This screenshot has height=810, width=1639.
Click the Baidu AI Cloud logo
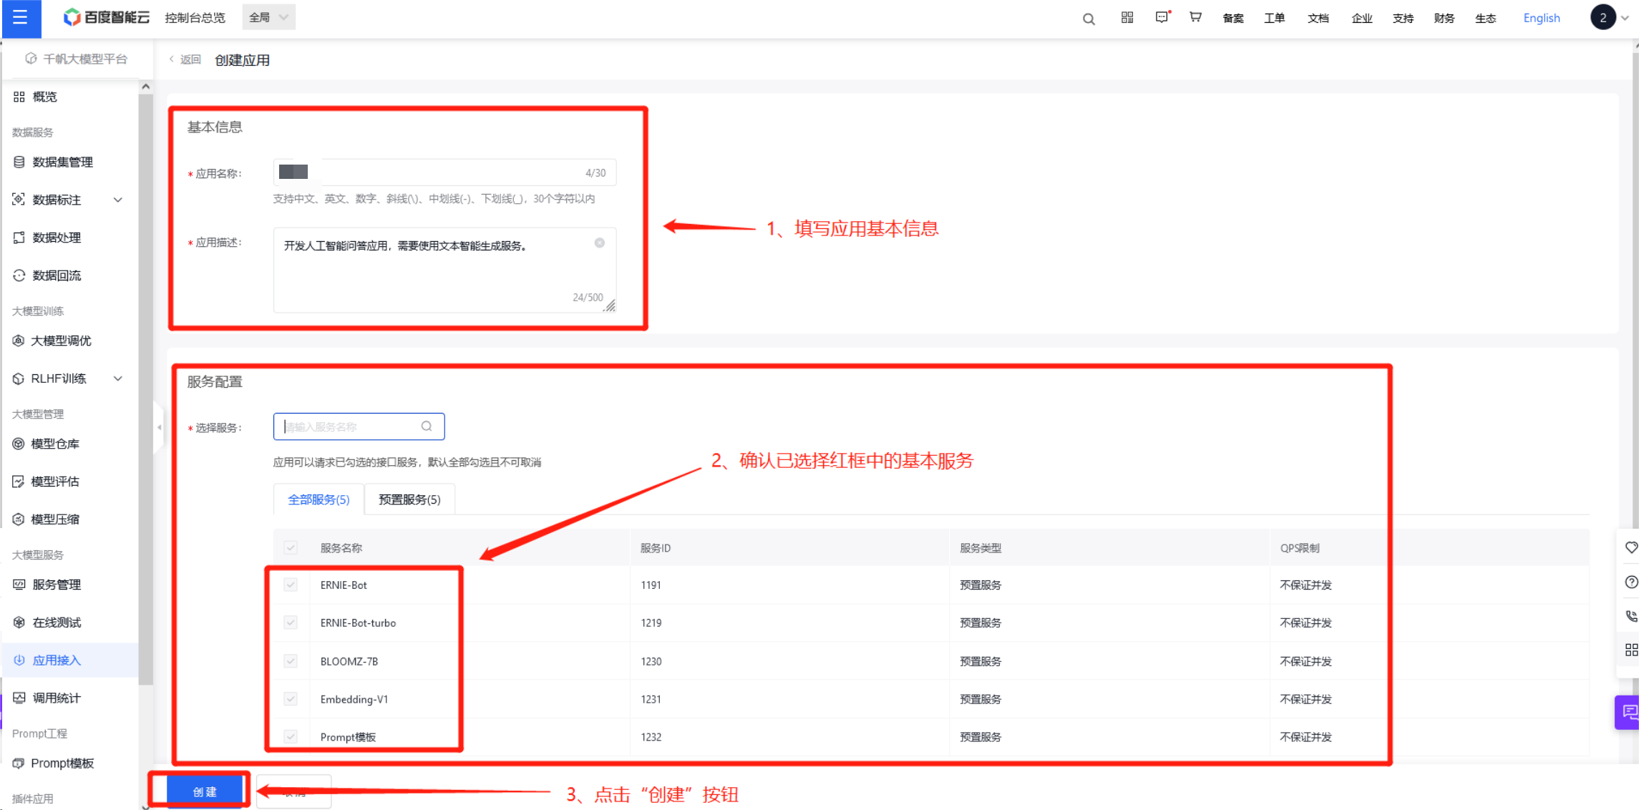[106, 17]
